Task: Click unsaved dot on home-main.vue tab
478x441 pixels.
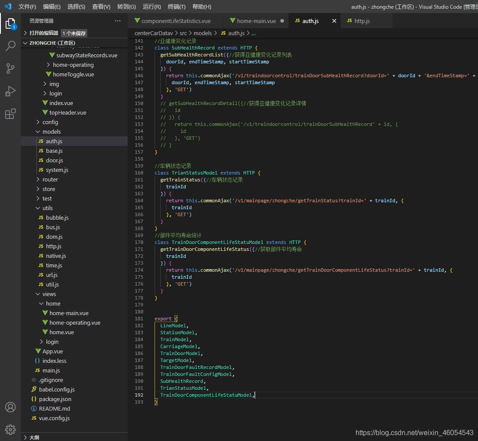Action: coord(282,21)
